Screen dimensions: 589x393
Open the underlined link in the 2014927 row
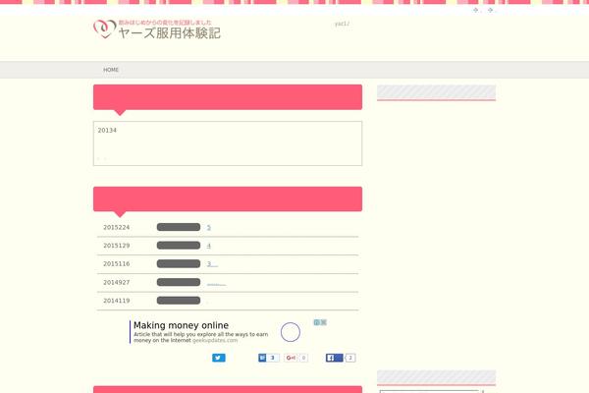217,284
